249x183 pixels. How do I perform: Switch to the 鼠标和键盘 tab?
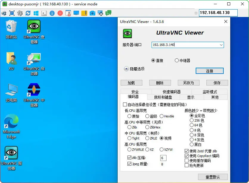pos(163,97)
